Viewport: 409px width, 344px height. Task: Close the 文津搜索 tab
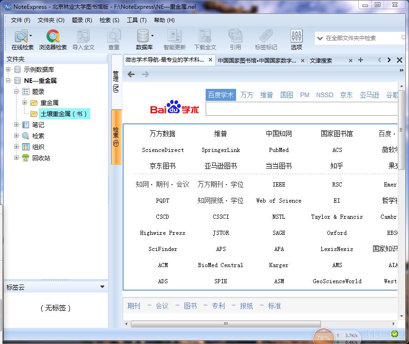tap(350, 61)
